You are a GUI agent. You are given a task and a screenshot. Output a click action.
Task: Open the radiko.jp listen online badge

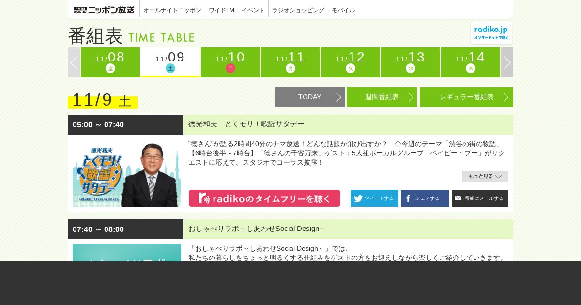pos(491,33)
